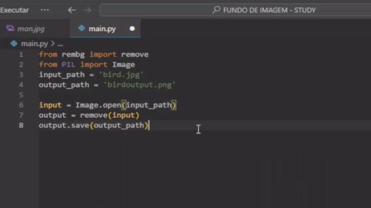Click 'input_path' variable on line 3

[x=62, y=75]
